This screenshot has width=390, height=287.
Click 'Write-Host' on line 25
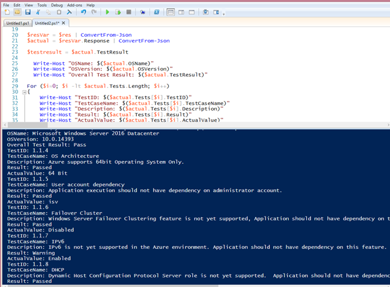pyautogui.click(x=49, y=63)
